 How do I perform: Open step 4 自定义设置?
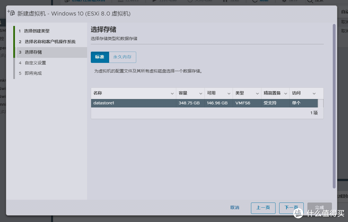pyautogui.click(x=33, y=63)
